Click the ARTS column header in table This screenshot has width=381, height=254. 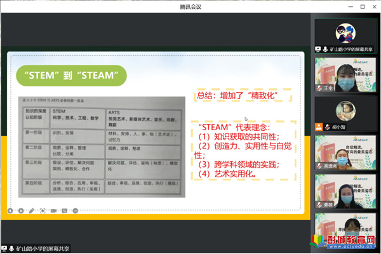(x=114, y=112)
